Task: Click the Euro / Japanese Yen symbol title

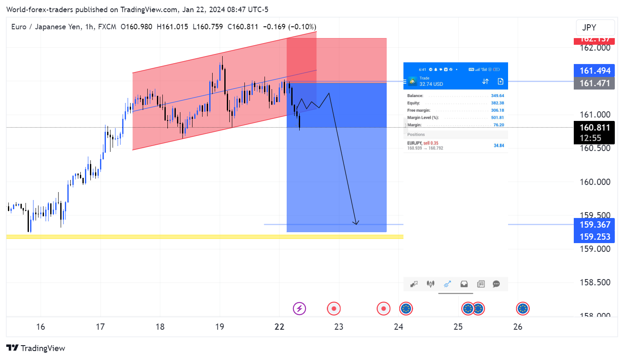Action: coord(46,27)
